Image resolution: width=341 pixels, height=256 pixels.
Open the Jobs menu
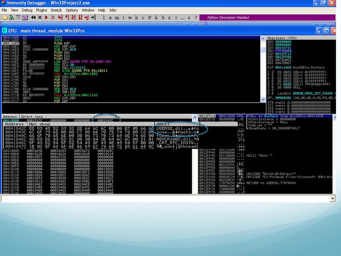tap(113, 10)
